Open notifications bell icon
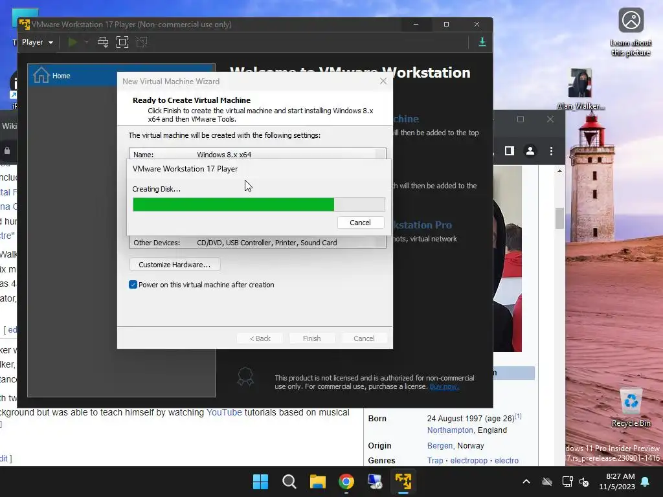The height and width of the screenshot is (497, 663). (646, 481)
